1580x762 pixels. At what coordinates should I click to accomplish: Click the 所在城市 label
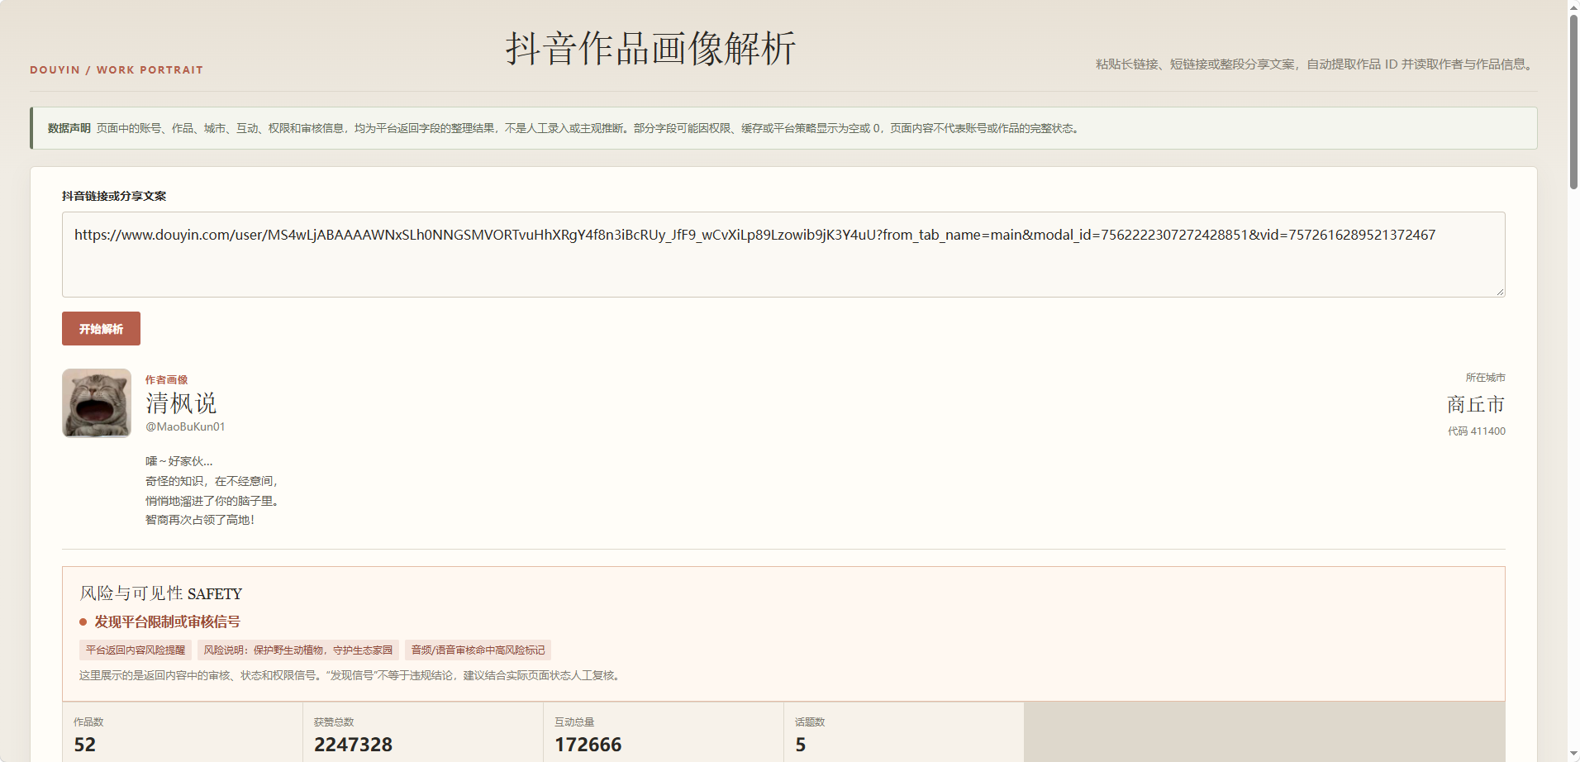[x=1486, y=378]
